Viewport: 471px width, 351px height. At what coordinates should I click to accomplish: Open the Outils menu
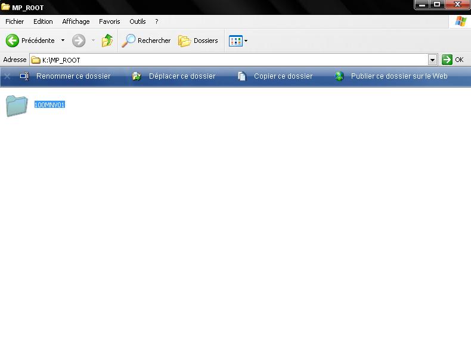coord(138,21)
